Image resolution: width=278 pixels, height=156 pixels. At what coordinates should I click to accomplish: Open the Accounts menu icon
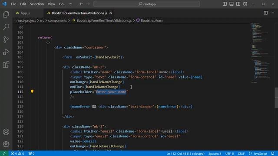6,132
